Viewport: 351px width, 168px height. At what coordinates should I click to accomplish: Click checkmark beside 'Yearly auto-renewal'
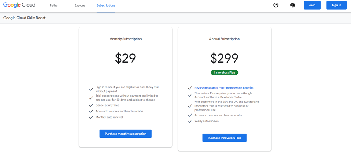[x=190, y=121]
